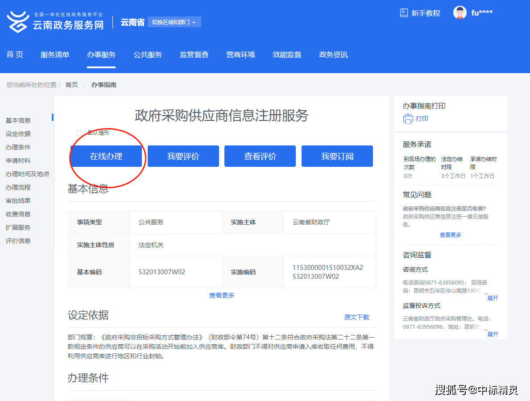Image resolution: width=530 pixels, height=401 pixels.
Task: Click the 打印 link
Action: [x=422, y=119]
